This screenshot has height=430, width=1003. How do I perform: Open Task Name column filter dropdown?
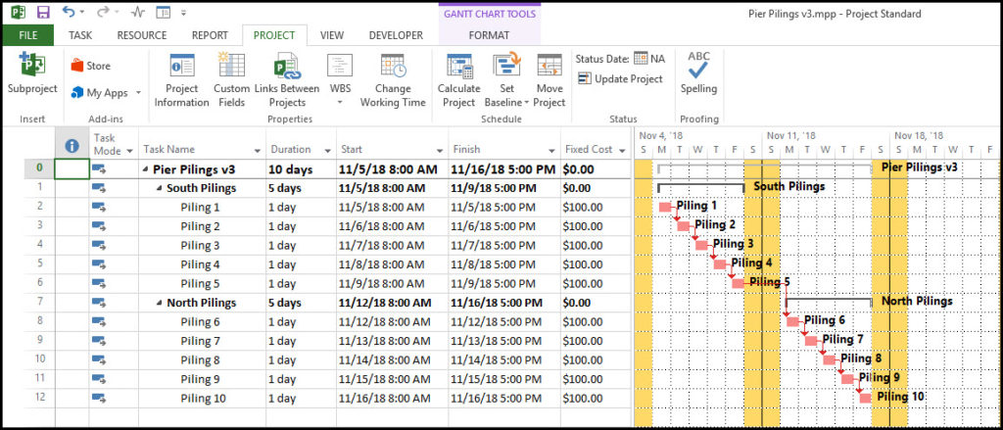(258, 151)
